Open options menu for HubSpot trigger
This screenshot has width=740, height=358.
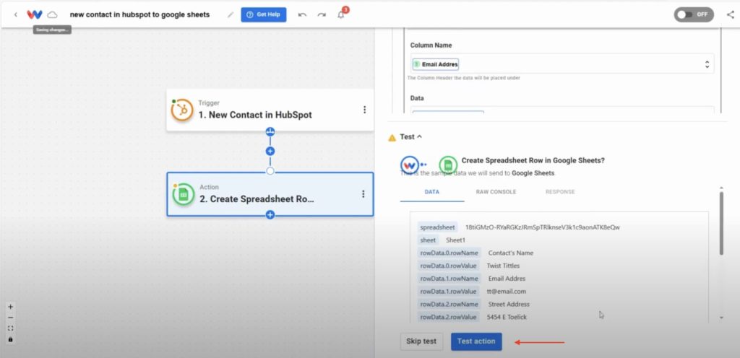coord(364,110)
